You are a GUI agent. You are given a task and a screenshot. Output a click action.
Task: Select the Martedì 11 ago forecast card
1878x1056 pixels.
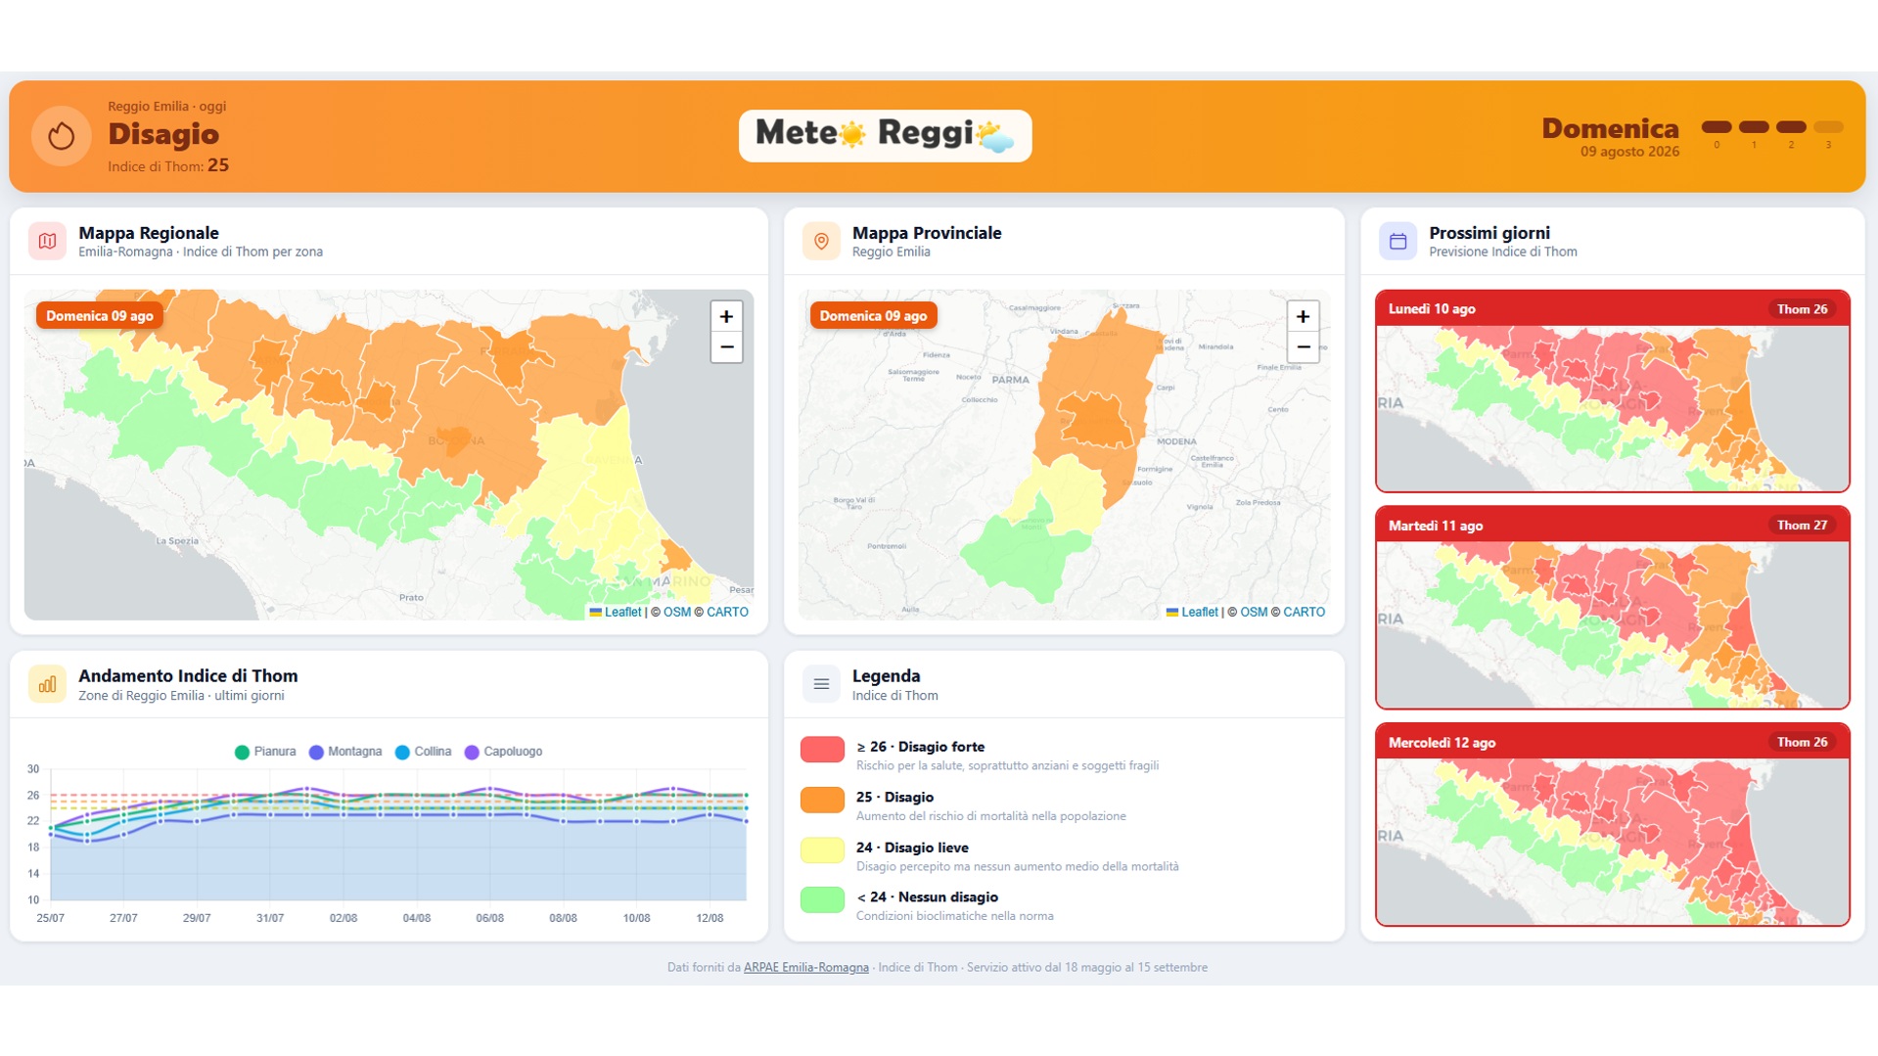coord(1612,608)
